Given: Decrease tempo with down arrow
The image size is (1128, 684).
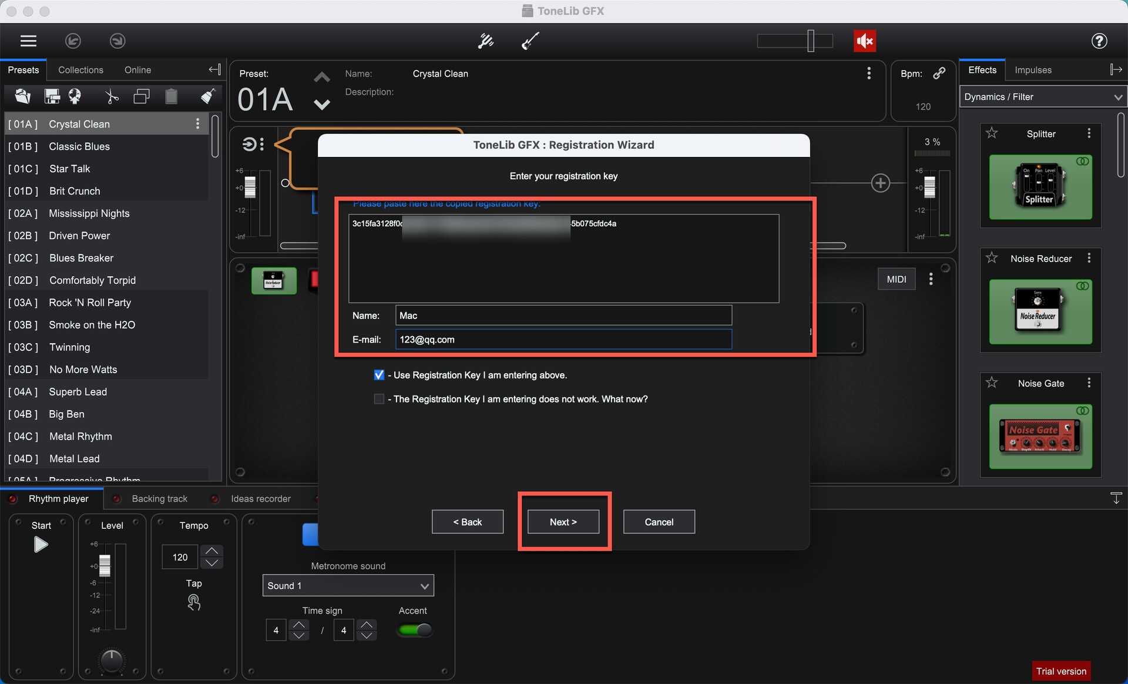Looking at the screenshot, I should pos(212,563).
